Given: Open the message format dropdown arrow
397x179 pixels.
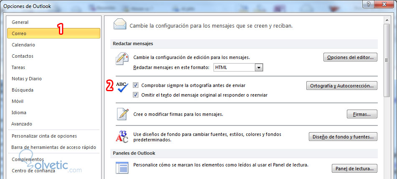Looking at the screenshot, I should (259, 67).
